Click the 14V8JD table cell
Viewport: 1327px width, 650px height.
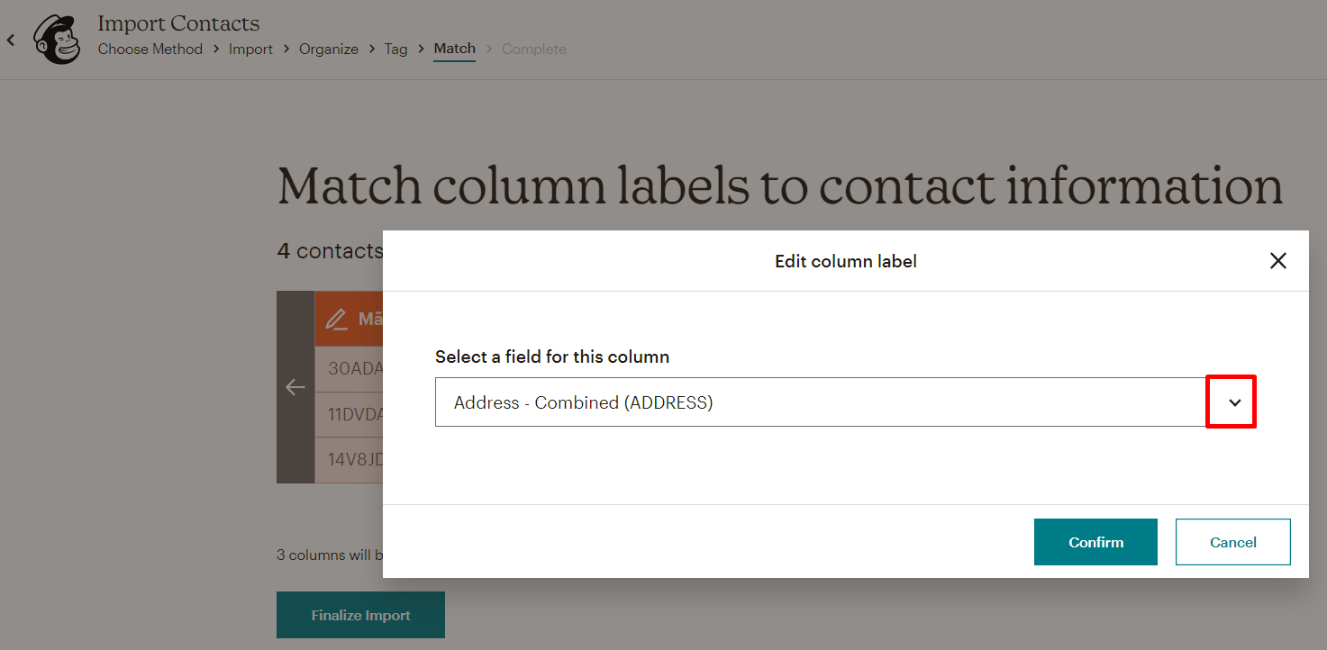click(351, 460)
